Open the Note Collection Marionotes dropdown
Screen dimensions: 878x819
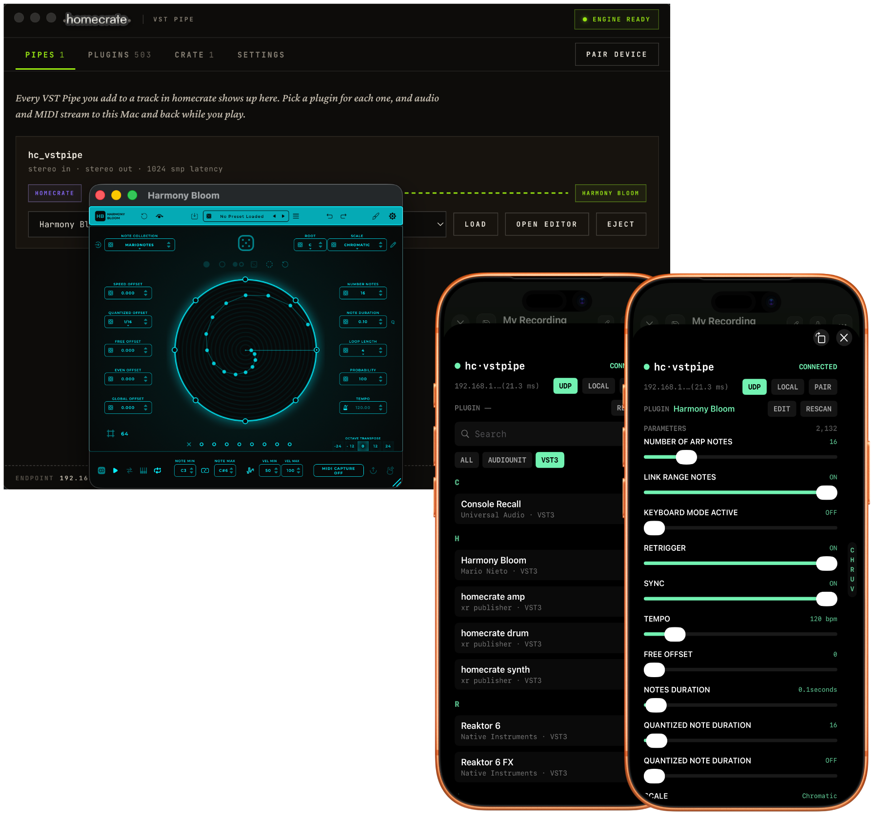pyautogui.click(x=140, y=245)
